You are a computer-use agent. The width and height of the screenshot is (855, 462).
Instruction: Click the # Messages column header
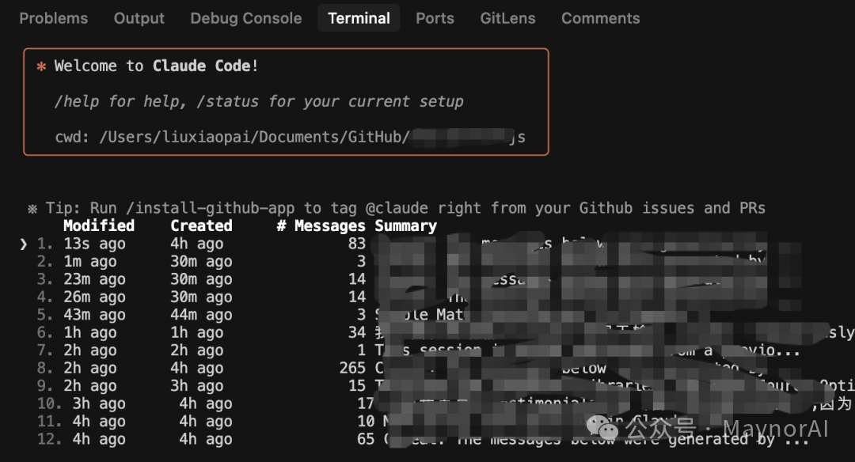coord(321,225)
